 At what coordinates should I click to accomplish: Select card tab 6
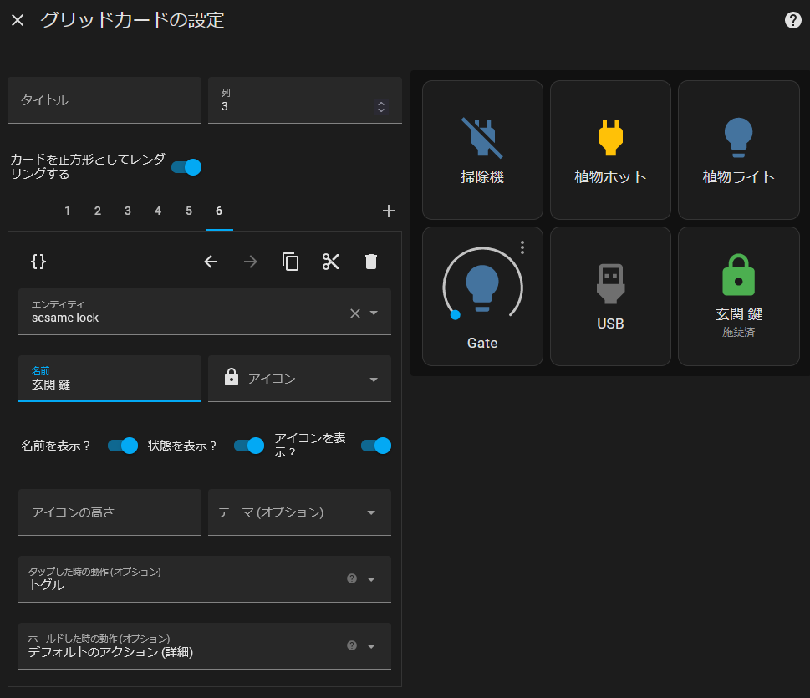point(219,211)
